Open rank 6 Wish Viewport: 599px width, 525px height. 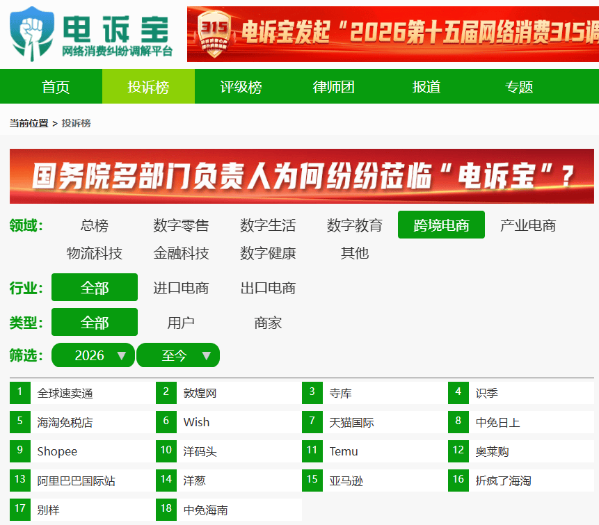point(229,422)
